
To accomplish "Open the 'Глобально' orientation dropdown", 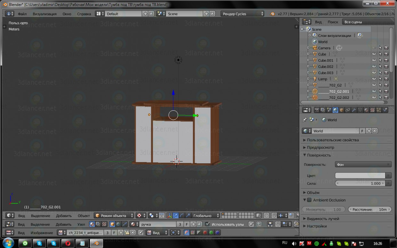I will coord(206,216).
